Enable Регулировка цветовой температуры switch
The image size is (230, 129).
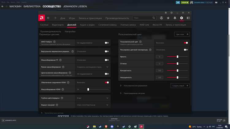click(x=186, y=50)
